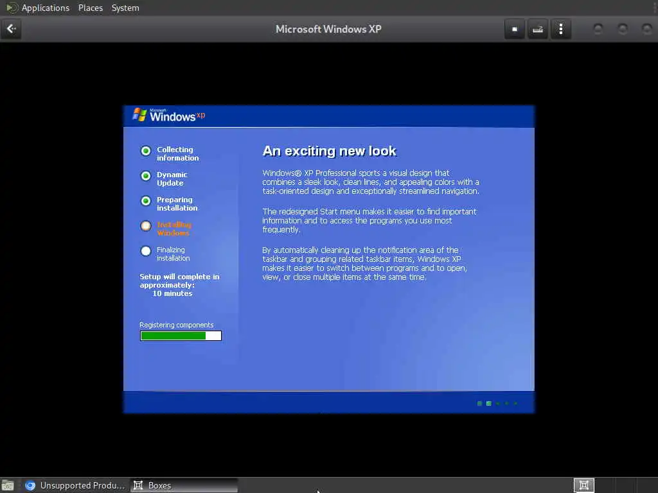Viewport: 658px width, 493px height.
Task: Click the Applications menu logo icon
Action: coord(11,8)
